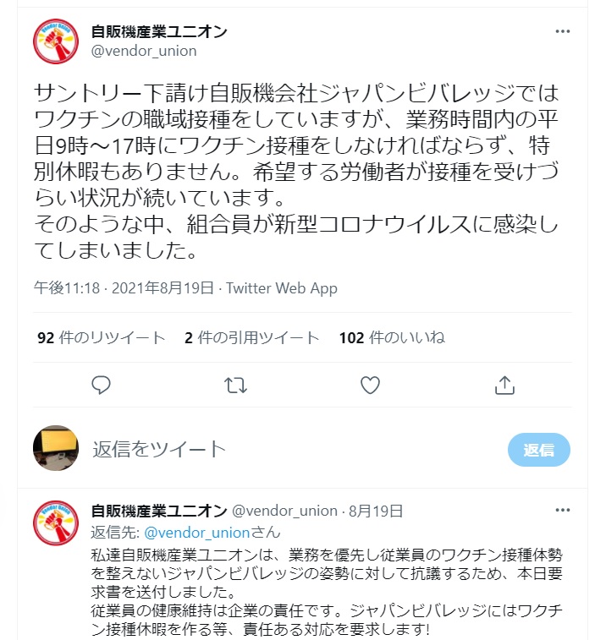
Task: Click the @vendor_union handle under main name
Action: (144, 51)
